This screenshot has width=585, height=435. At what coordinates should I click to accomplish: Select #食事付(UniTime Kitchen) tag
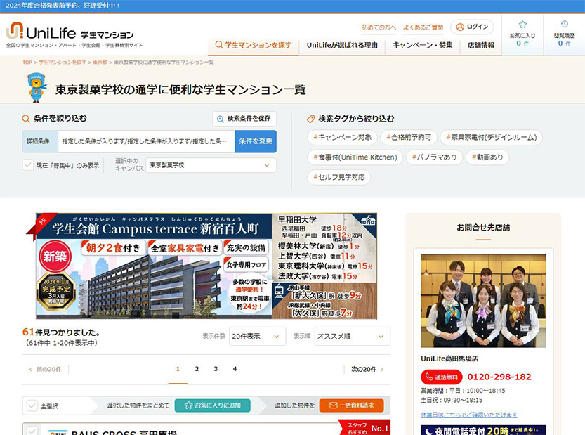[x=355, y=157]
